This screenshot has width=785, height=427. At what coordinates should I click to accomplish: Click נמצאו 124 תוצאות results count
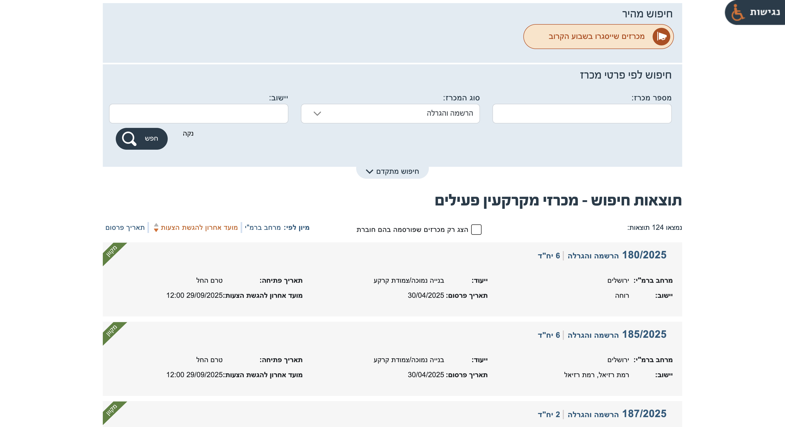tap(655, 228)
